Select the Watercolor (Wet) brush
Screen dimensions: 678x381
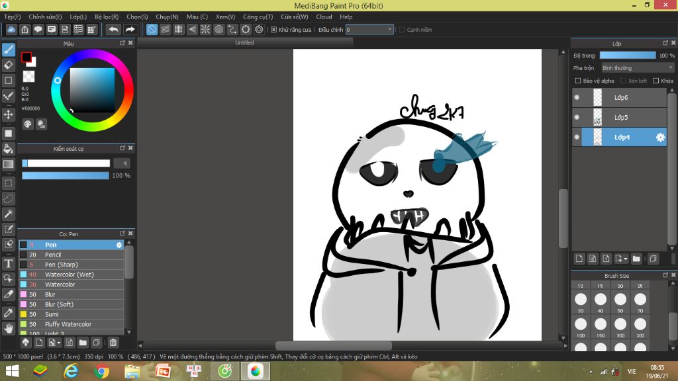(72, 275)
